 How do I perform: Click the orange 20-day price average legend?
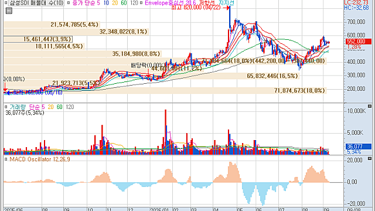coord(115,3)
